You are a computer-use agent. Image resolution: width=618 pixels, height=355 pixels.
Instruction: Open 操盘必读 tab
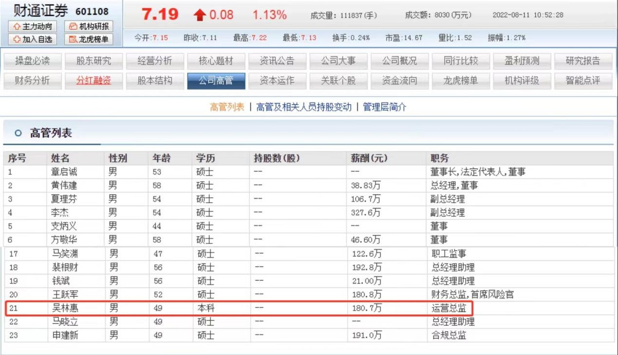click(x=32, y=61)
